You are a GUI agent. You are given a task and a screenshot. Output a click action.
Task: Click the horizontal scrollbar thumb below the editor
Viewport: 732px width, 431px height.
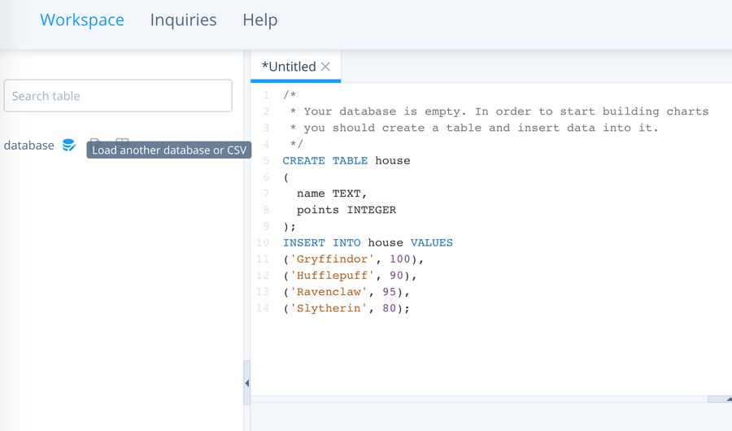(x=720, y=398)
